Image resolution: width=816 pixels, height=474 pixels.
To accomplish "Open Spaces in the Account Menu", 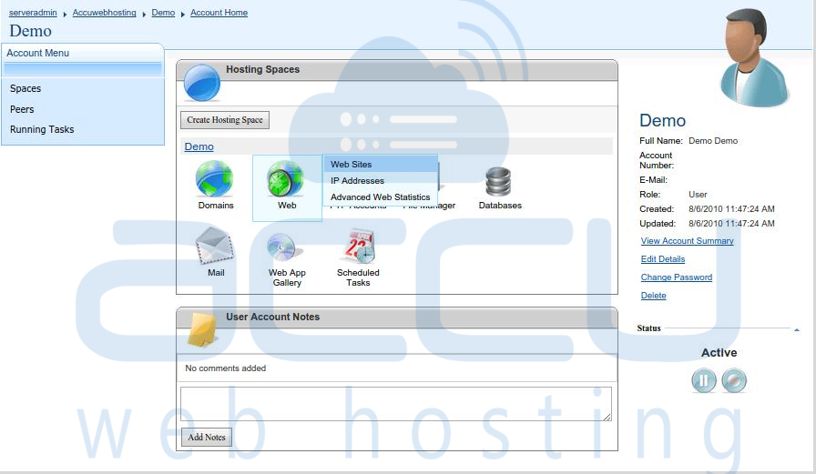I will click(x=25, y=88).
